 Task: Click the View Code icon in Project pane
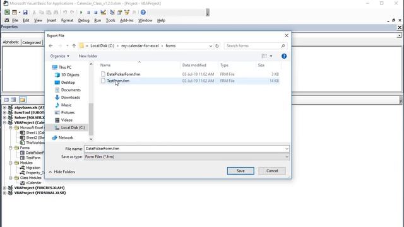click(6, 100)
